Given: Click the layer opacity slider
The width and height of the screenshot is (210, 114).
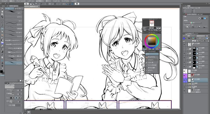Looking at the screenshot, I should (201, 36).
